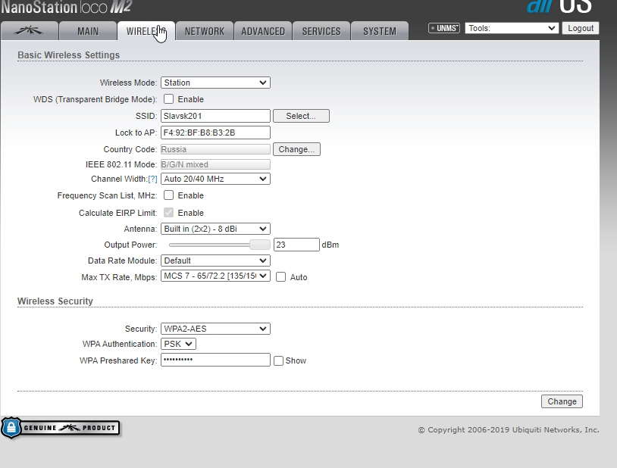Click the Wireless Security heading

tap(55, 301)
